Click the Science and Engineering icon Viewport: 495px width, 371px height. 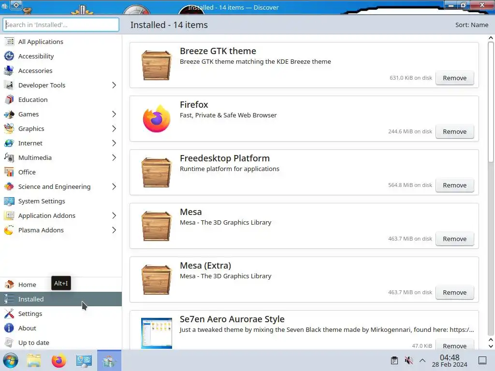tap(9, 187)
